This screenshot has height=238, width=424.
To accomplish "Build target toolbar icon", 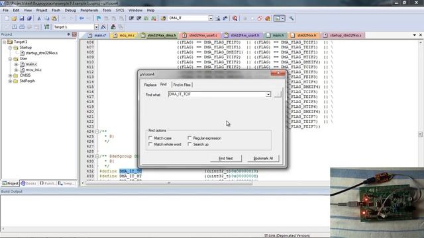I will pos(15,27).
